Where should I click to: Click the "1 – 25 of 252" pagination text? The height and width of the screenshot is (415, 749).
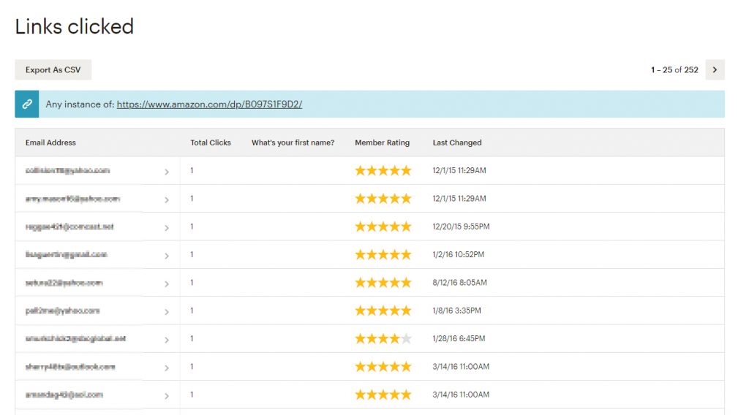click(x=674, y=70)
